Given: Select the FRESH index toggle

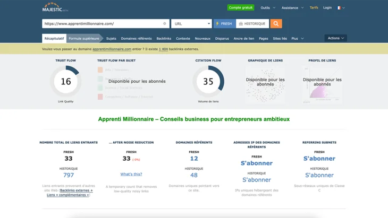Looking at the screenshot, I should [224, 24].
